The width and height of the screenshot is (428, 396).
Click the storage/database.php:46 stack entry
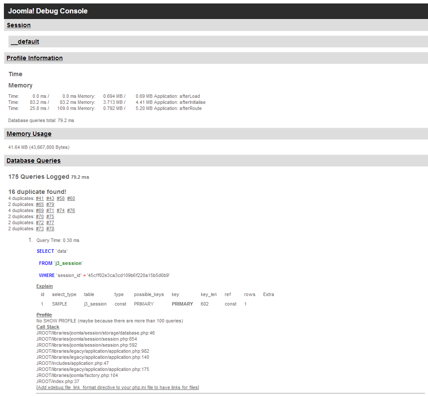[95, 333]
